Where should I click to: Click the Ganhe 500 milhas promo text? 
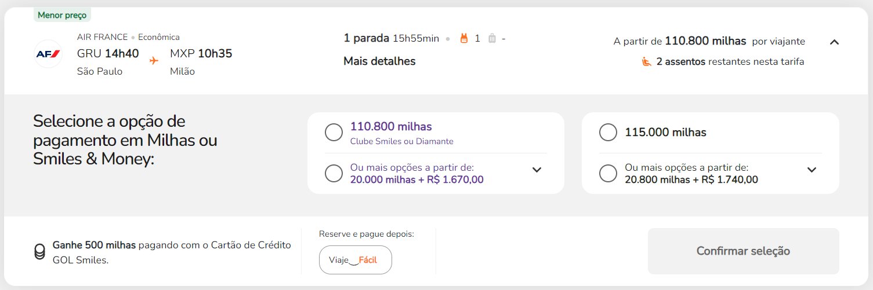[94, 245]
